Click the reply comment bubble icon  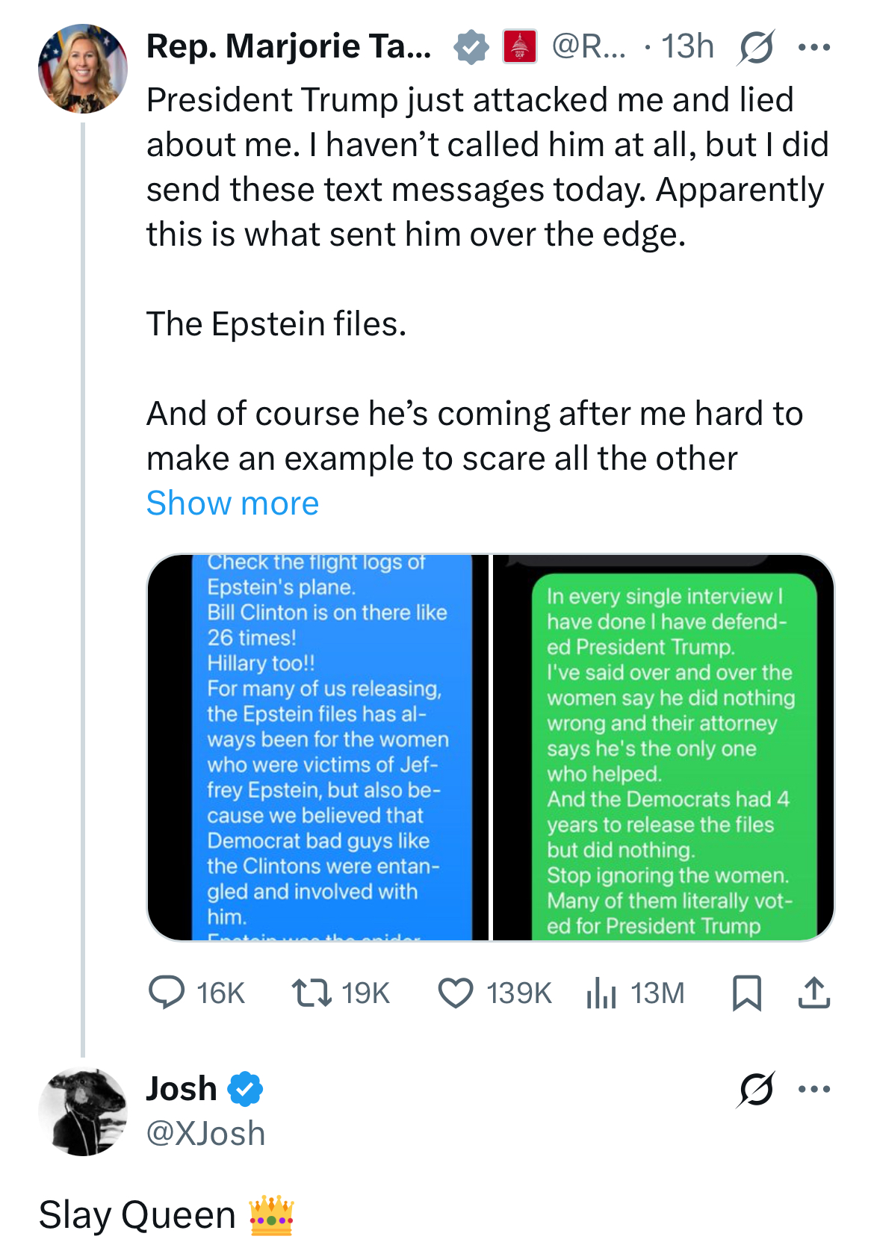(167, 993)
